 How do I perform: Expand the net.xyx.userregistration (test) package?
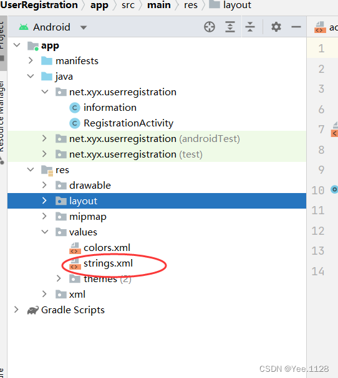[x=44, y=154]
